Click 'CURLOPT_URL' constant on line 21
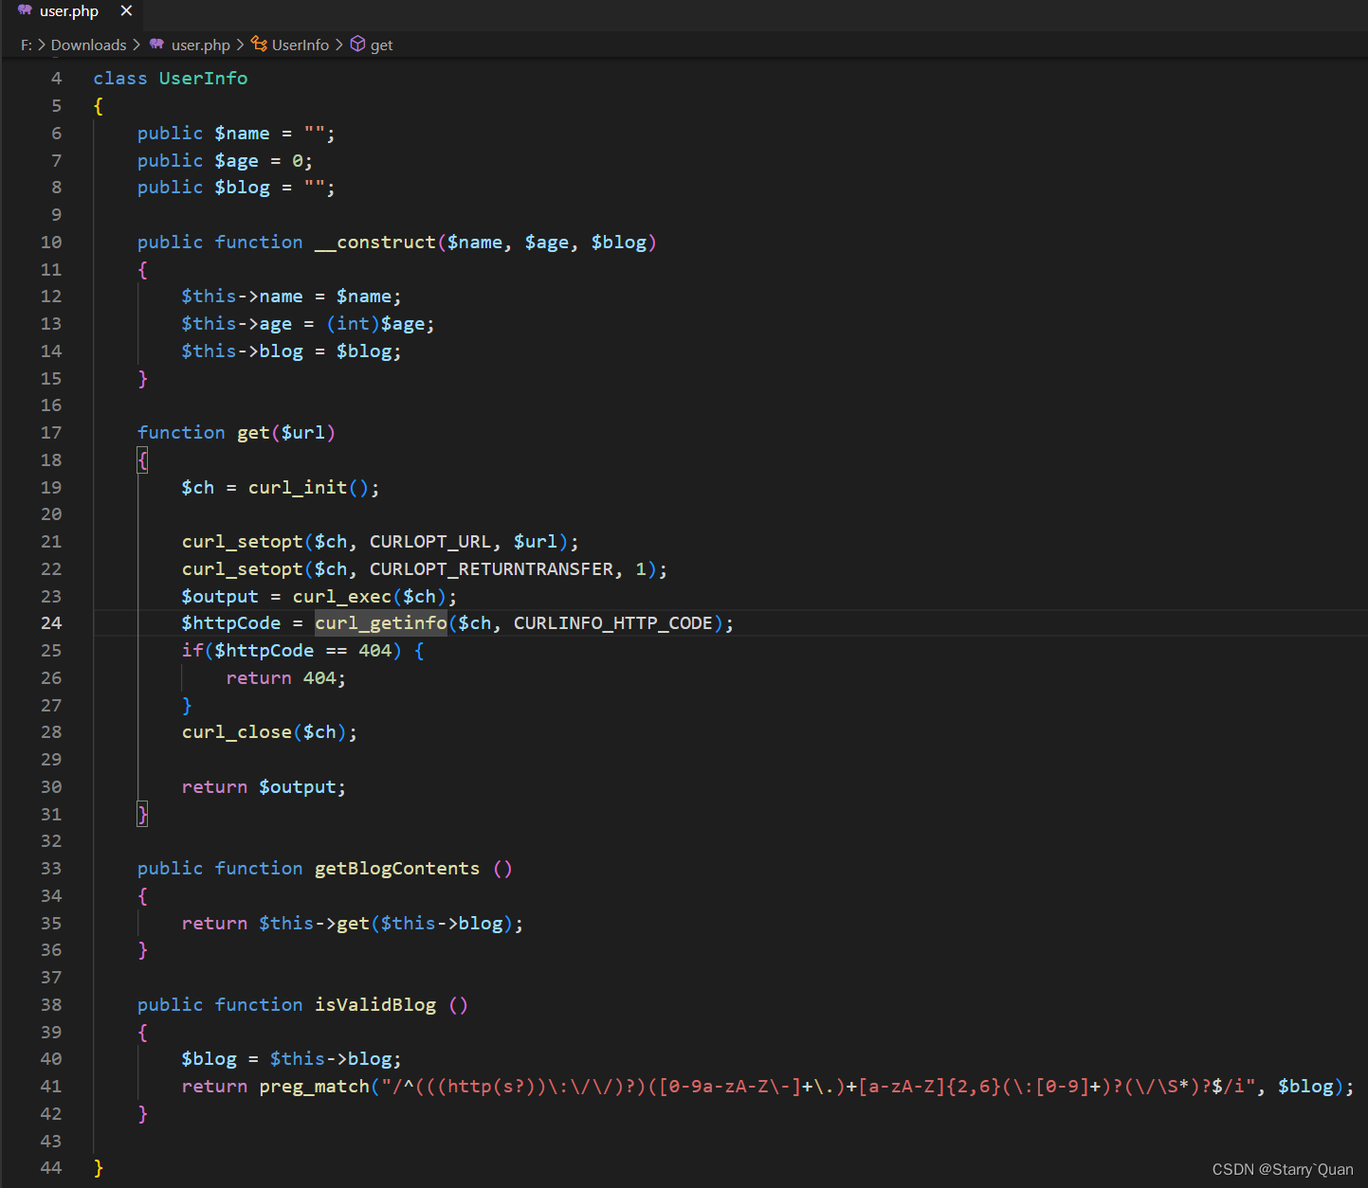The image size is (1368, 1188). tap(430, 542)
